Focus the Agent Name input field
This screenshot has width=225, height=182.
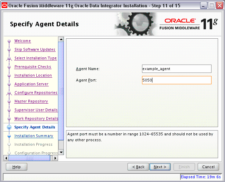177,69
